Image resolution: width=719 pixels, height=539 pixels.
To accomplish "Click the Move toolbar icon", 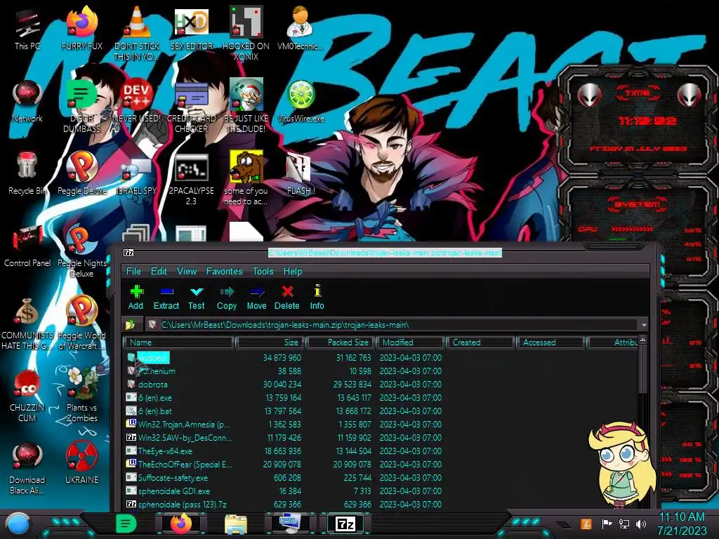I will (256, 297).
